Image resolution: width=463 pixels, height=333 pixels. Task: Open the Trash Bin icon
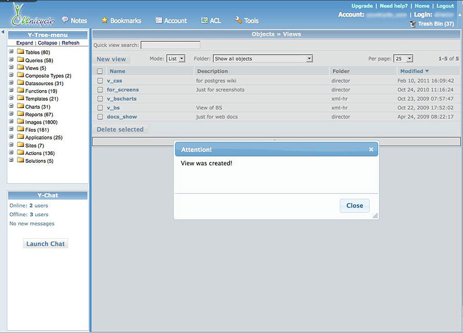click(x=413, y=24)
